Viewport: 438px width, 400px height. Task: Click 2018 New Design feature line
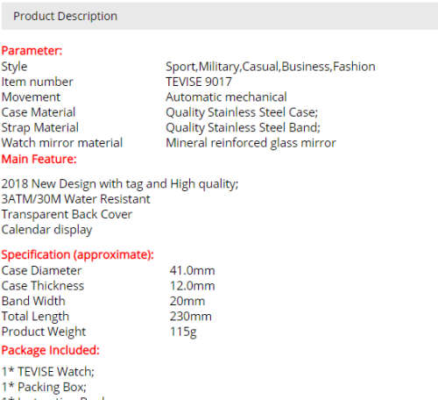pos(120,184)
